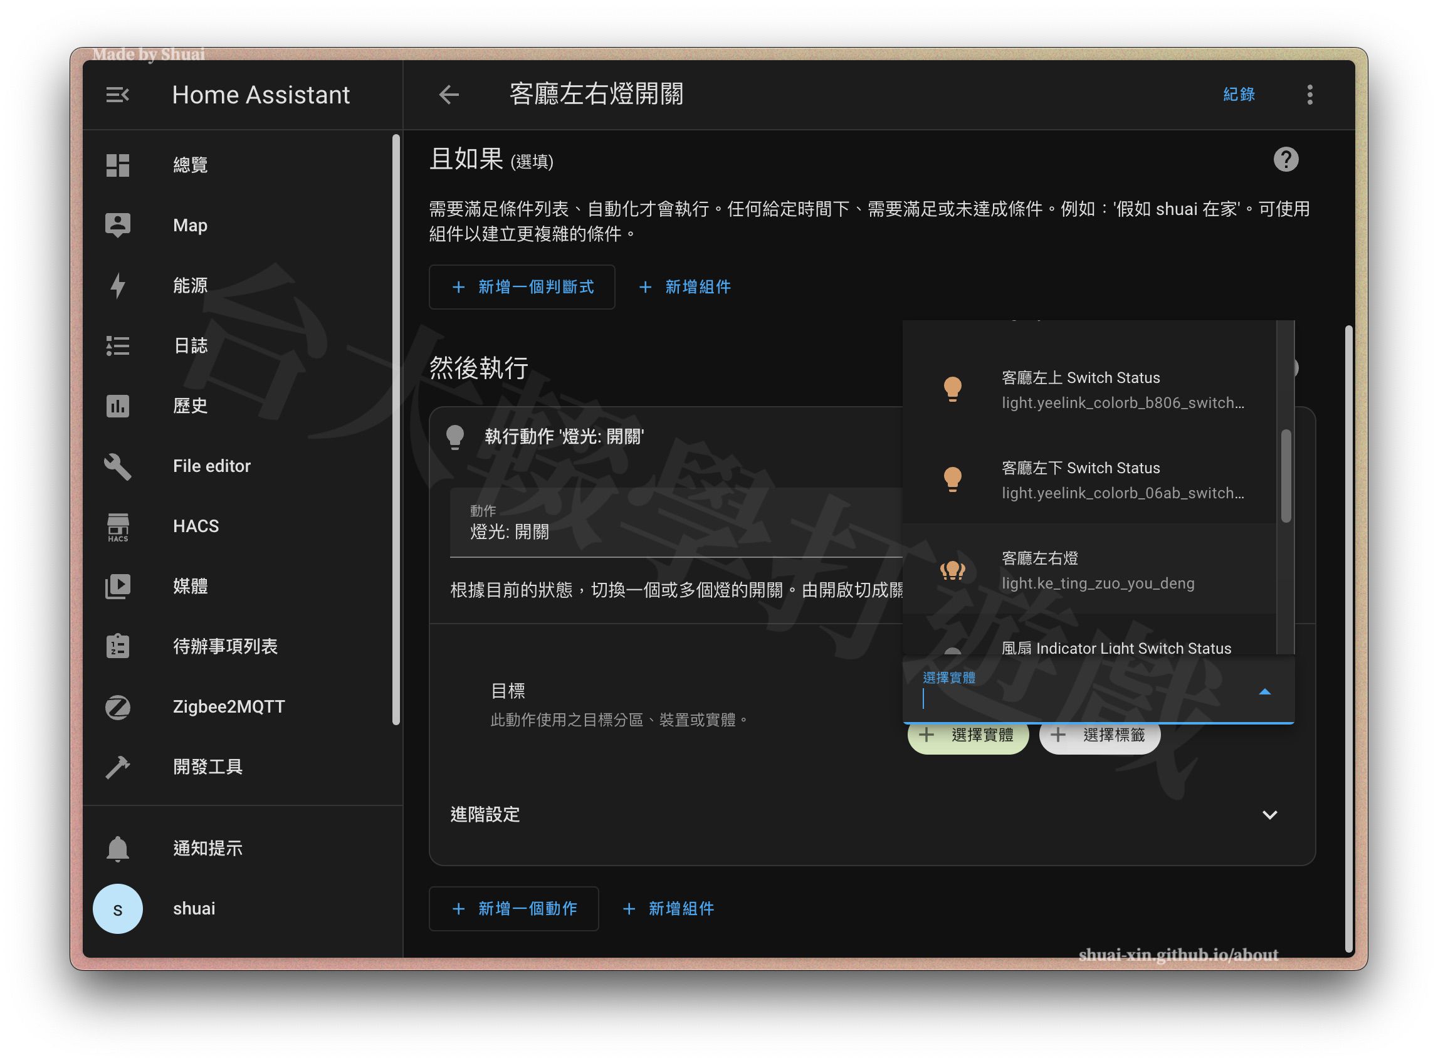Open the HACS store icon

(x=118, y=527)
